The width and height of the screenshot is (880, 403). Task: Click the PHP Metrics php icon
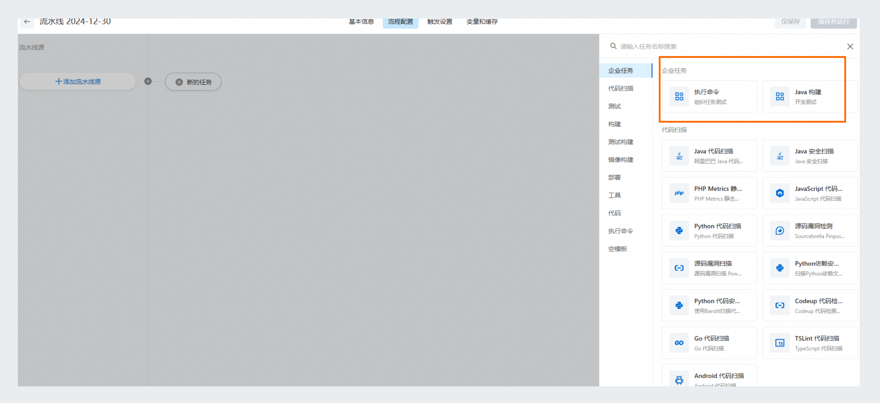coord(679,193)
